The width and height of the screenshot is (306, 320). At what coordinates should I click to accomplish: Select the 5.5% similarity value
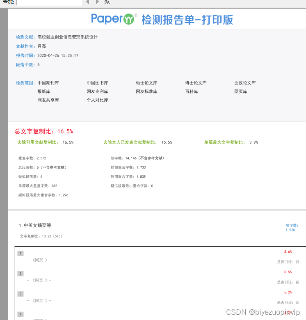(288, 272)
